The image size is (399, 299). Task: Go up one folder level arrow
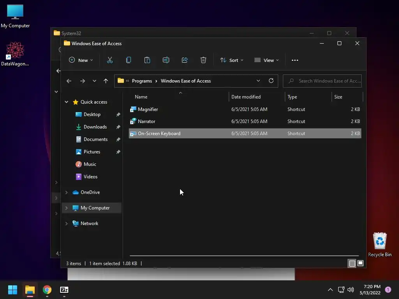point(106,81)
